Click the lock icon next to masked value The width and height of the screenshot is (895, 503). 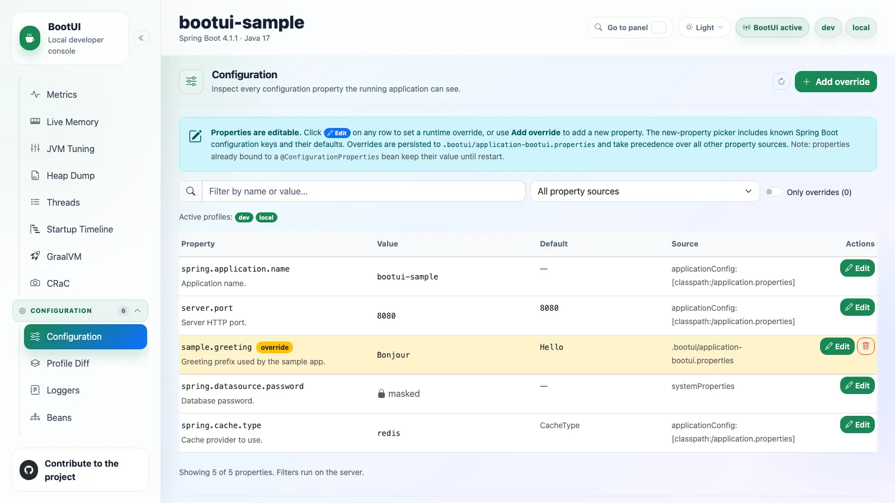point(381,393)
